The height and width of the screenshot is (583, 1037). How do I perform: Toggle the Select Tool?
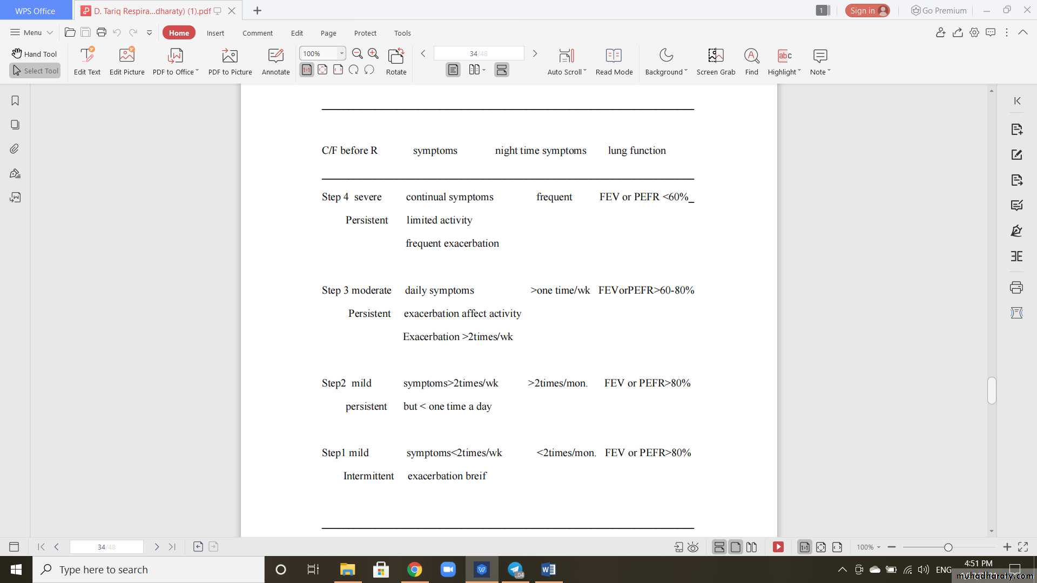[x=35, y=71]
